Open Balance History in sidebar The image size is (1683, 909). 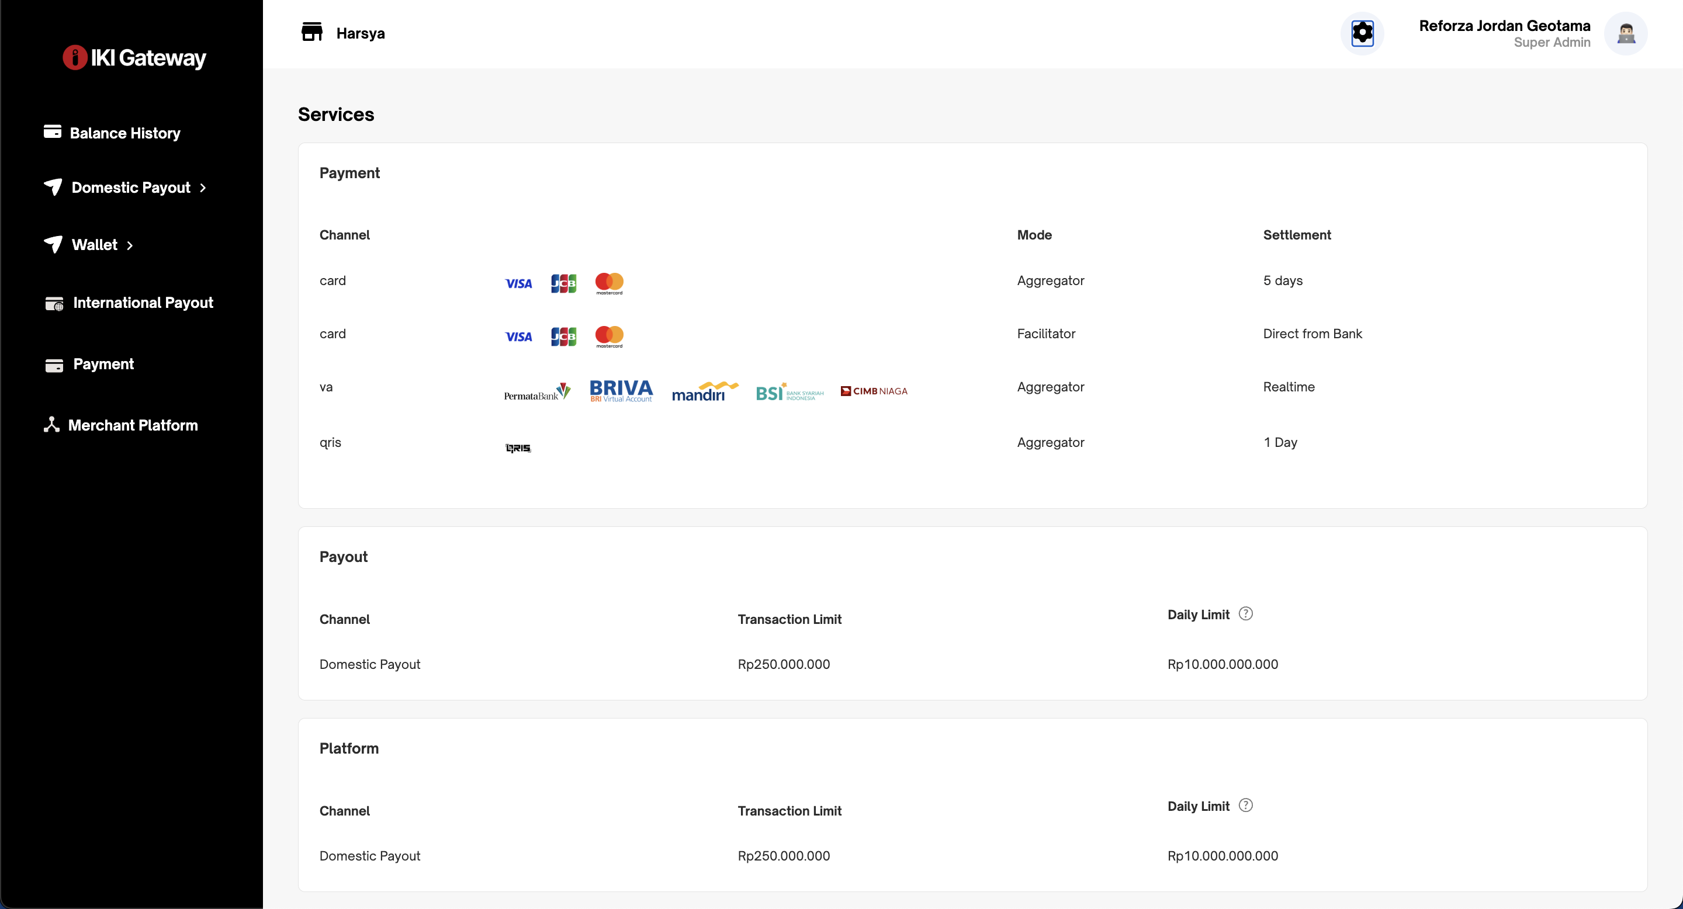point(124,133)
